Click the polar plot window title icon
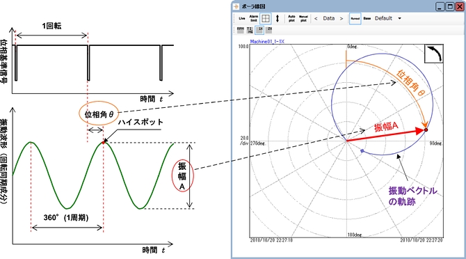The width and height of the screenshot is (466, 259). (x=236, y=6)
